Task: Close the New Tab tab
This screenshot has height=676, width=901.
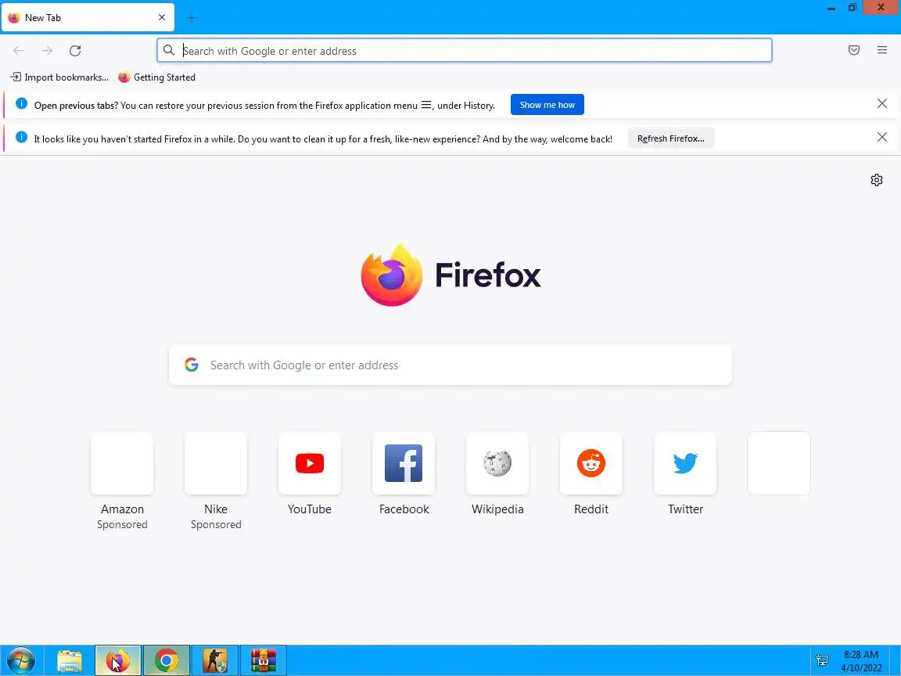Action: point(162,17)
